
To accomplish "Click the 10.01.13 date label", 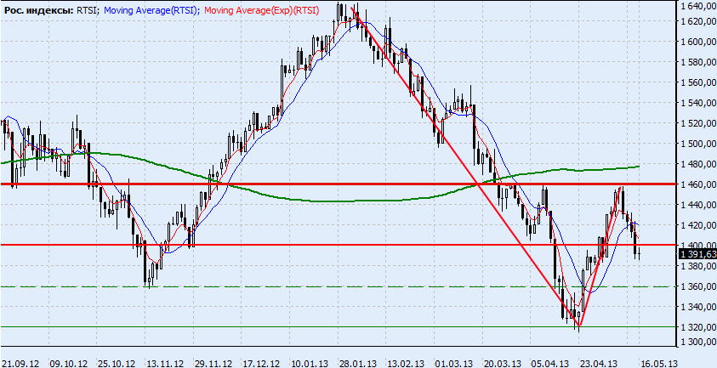I will coord(311,363).
